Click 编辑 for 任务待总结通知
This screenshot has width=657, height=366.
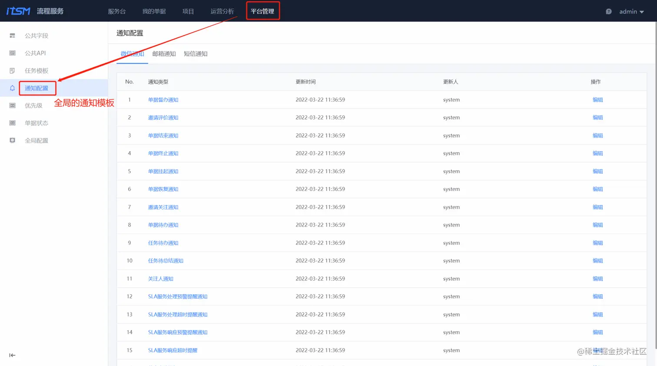pyautogui.click(x=597, y=261)
